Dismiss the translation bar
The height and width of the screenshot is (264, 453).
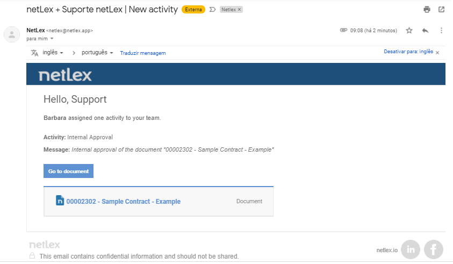point(437,52)
